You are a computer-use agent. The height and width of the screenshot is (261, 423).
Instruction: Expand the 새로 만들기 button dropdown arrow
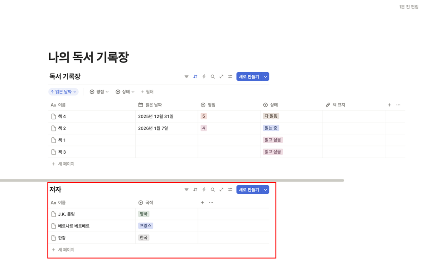coord(265,76)
